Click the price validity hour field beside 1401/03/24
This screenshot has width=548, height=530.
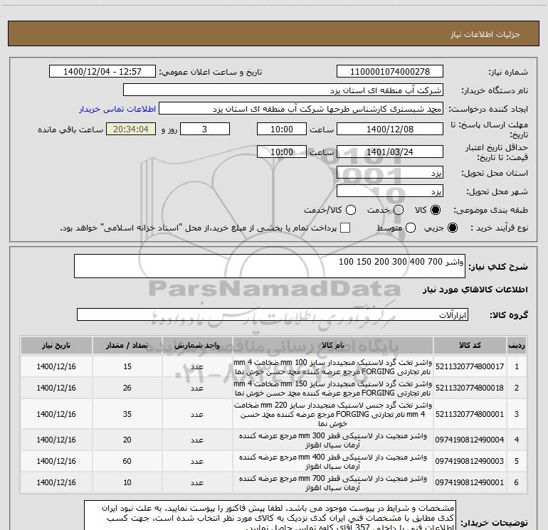tap(282, 152)
